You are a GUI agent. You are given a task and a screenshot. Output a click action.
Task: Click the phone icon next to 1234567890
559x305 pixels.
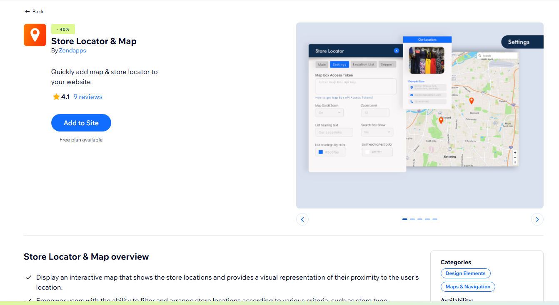click(412, 102)
